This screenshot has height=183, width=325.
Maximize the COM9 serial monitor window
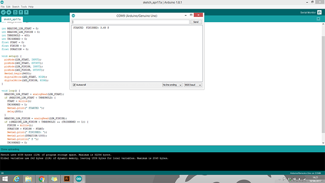point(191,15)
